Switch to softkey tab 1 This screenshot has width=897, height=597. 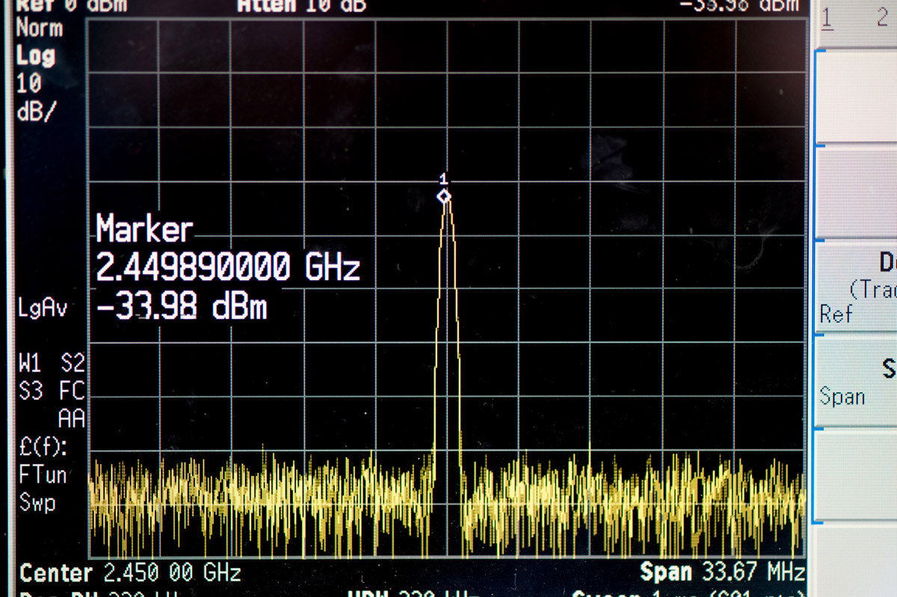point(827,19)
